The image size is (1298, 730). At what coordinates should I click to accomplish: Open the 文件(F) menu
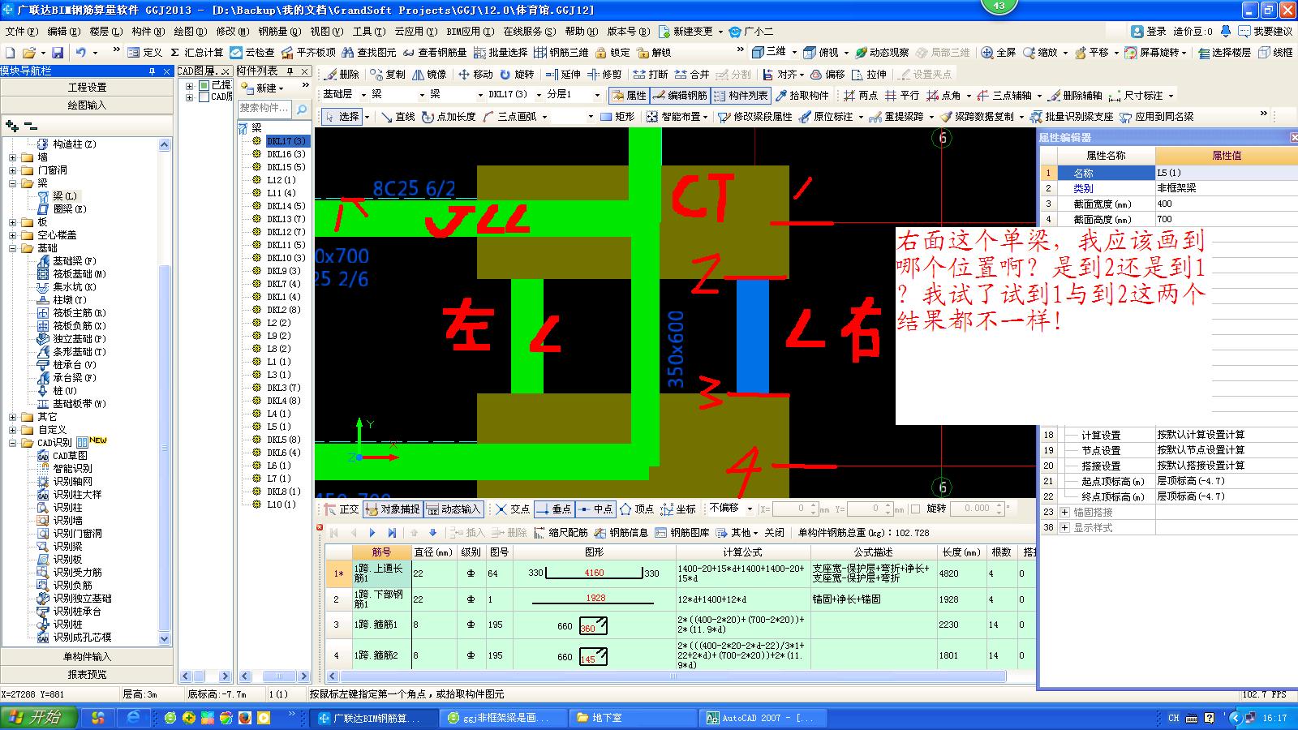click(x=22, y=32)
